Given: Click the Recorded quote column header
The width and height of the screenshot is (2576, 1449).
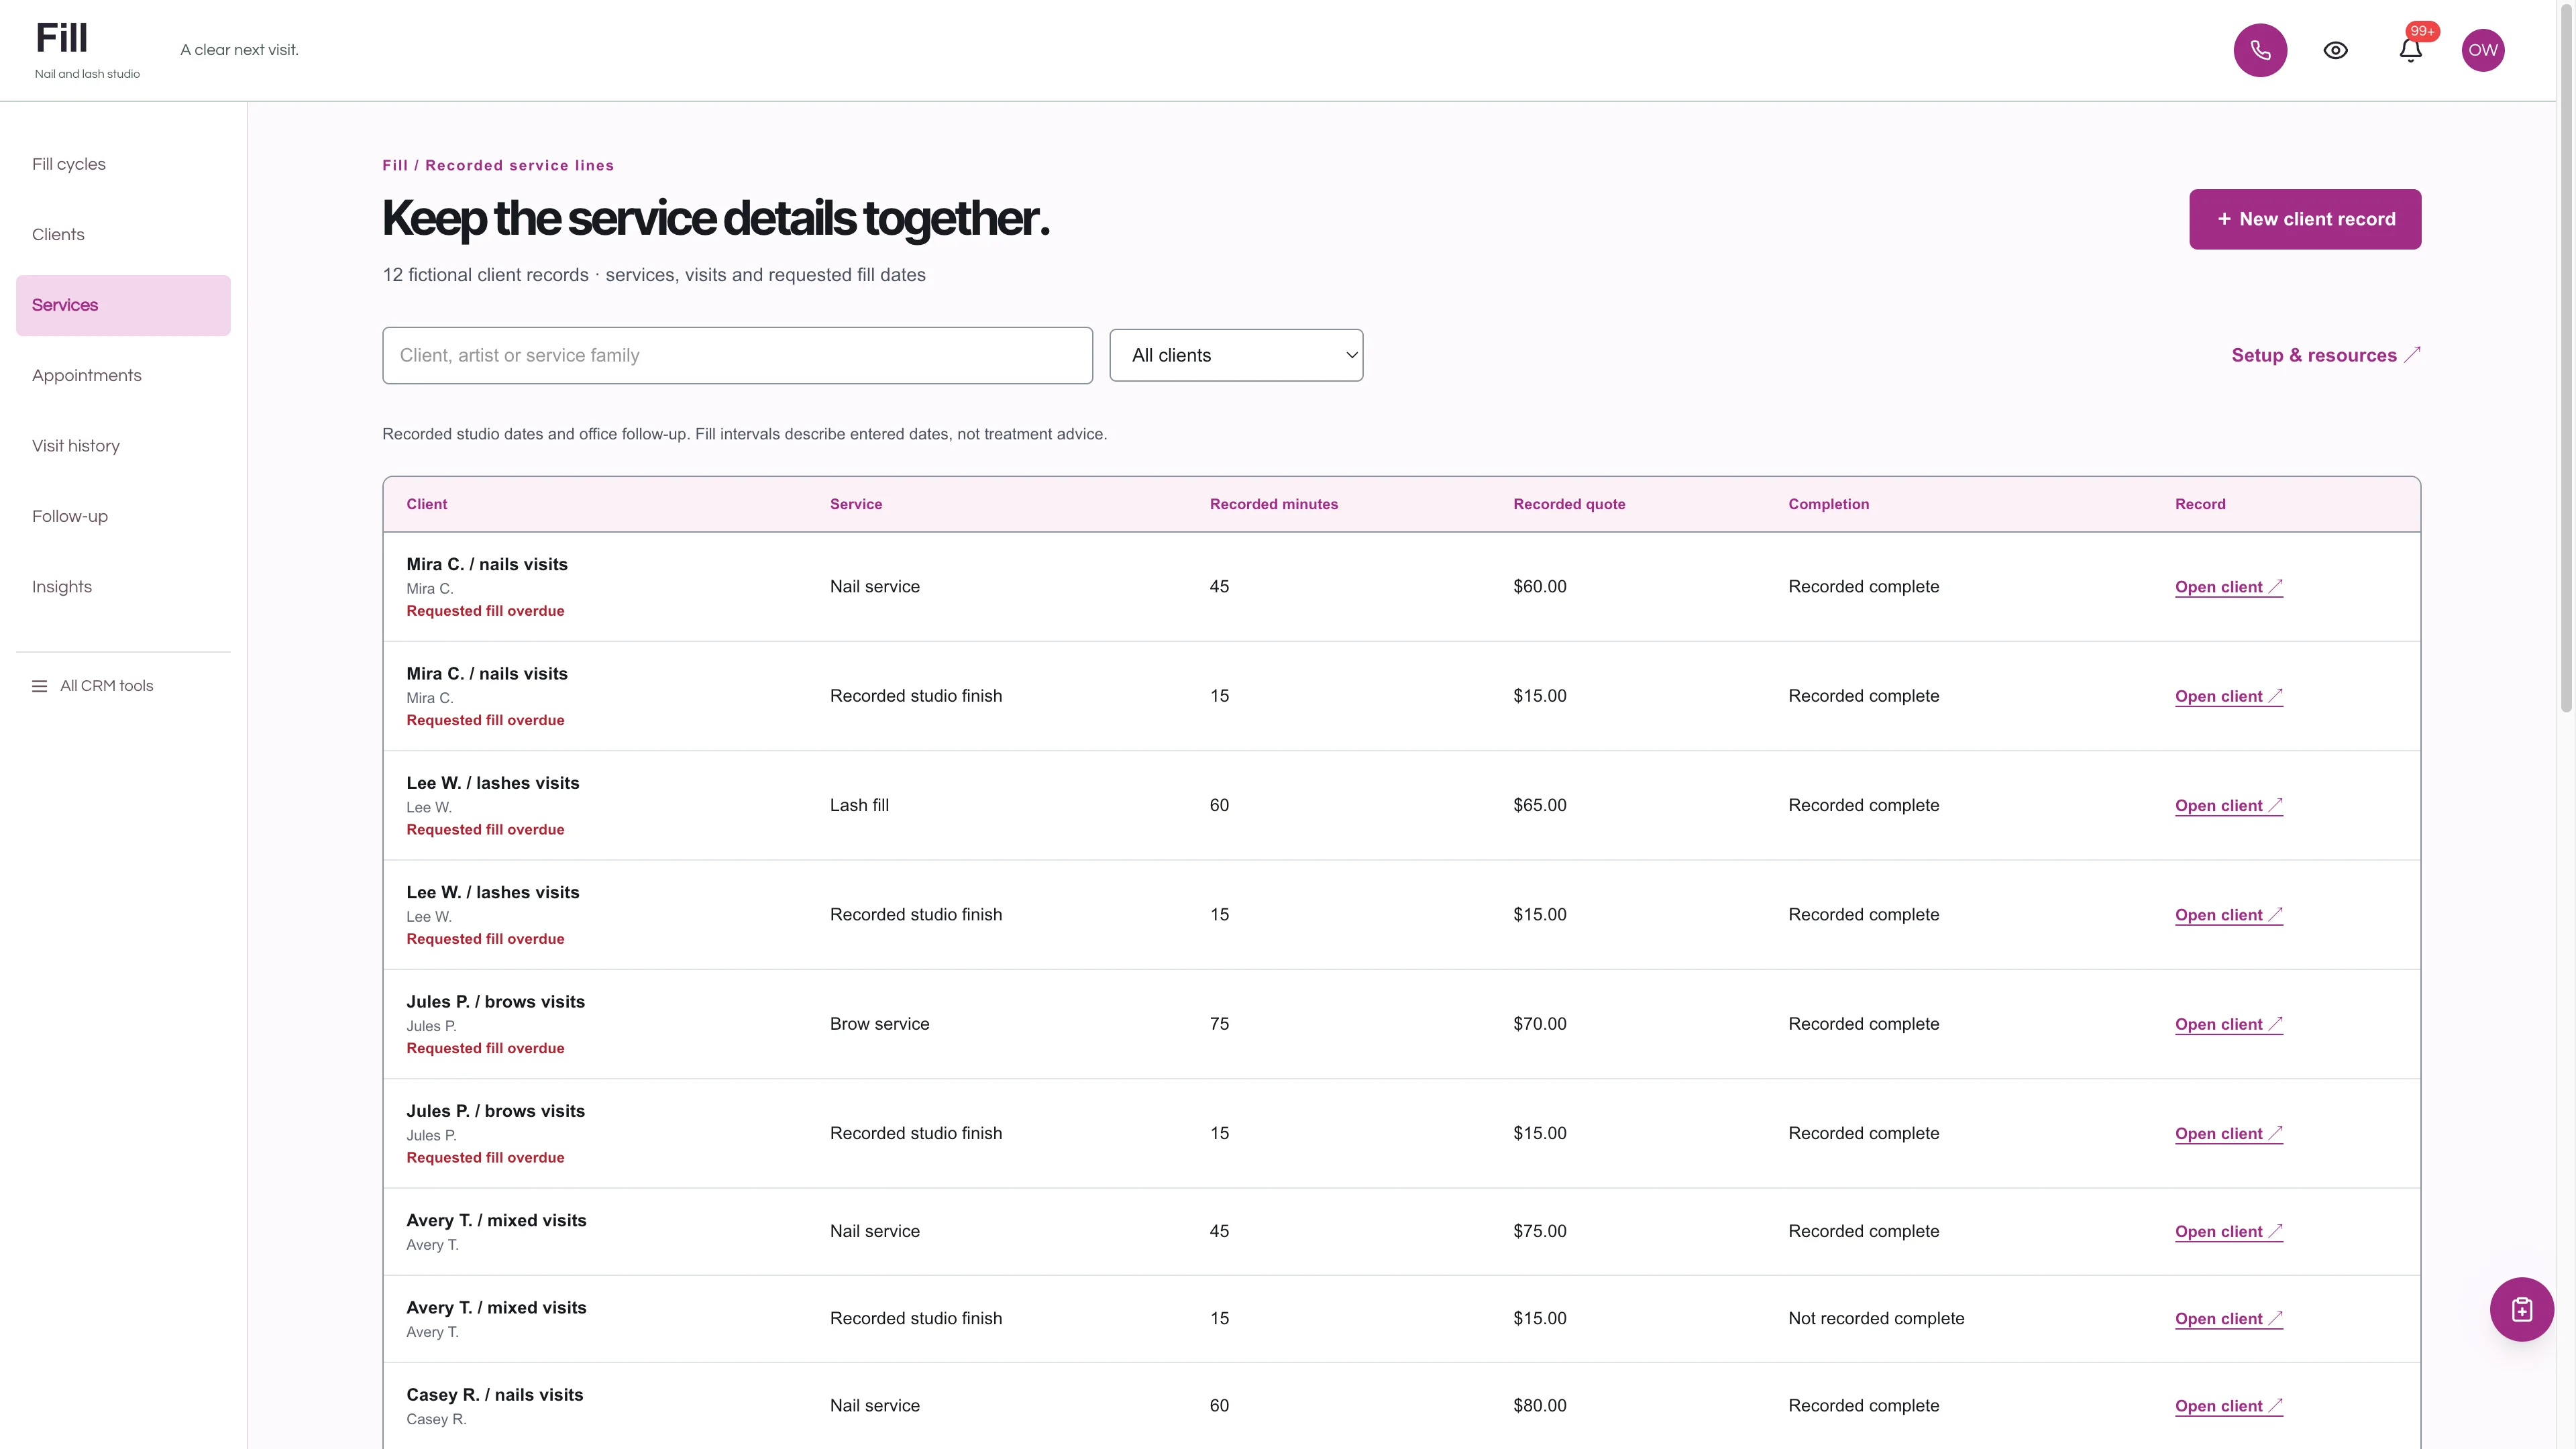Looking at the screenshot, I should 1569,504.
